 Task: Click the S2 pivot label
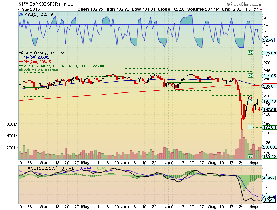pyautogui.click(x=250, y=156)
